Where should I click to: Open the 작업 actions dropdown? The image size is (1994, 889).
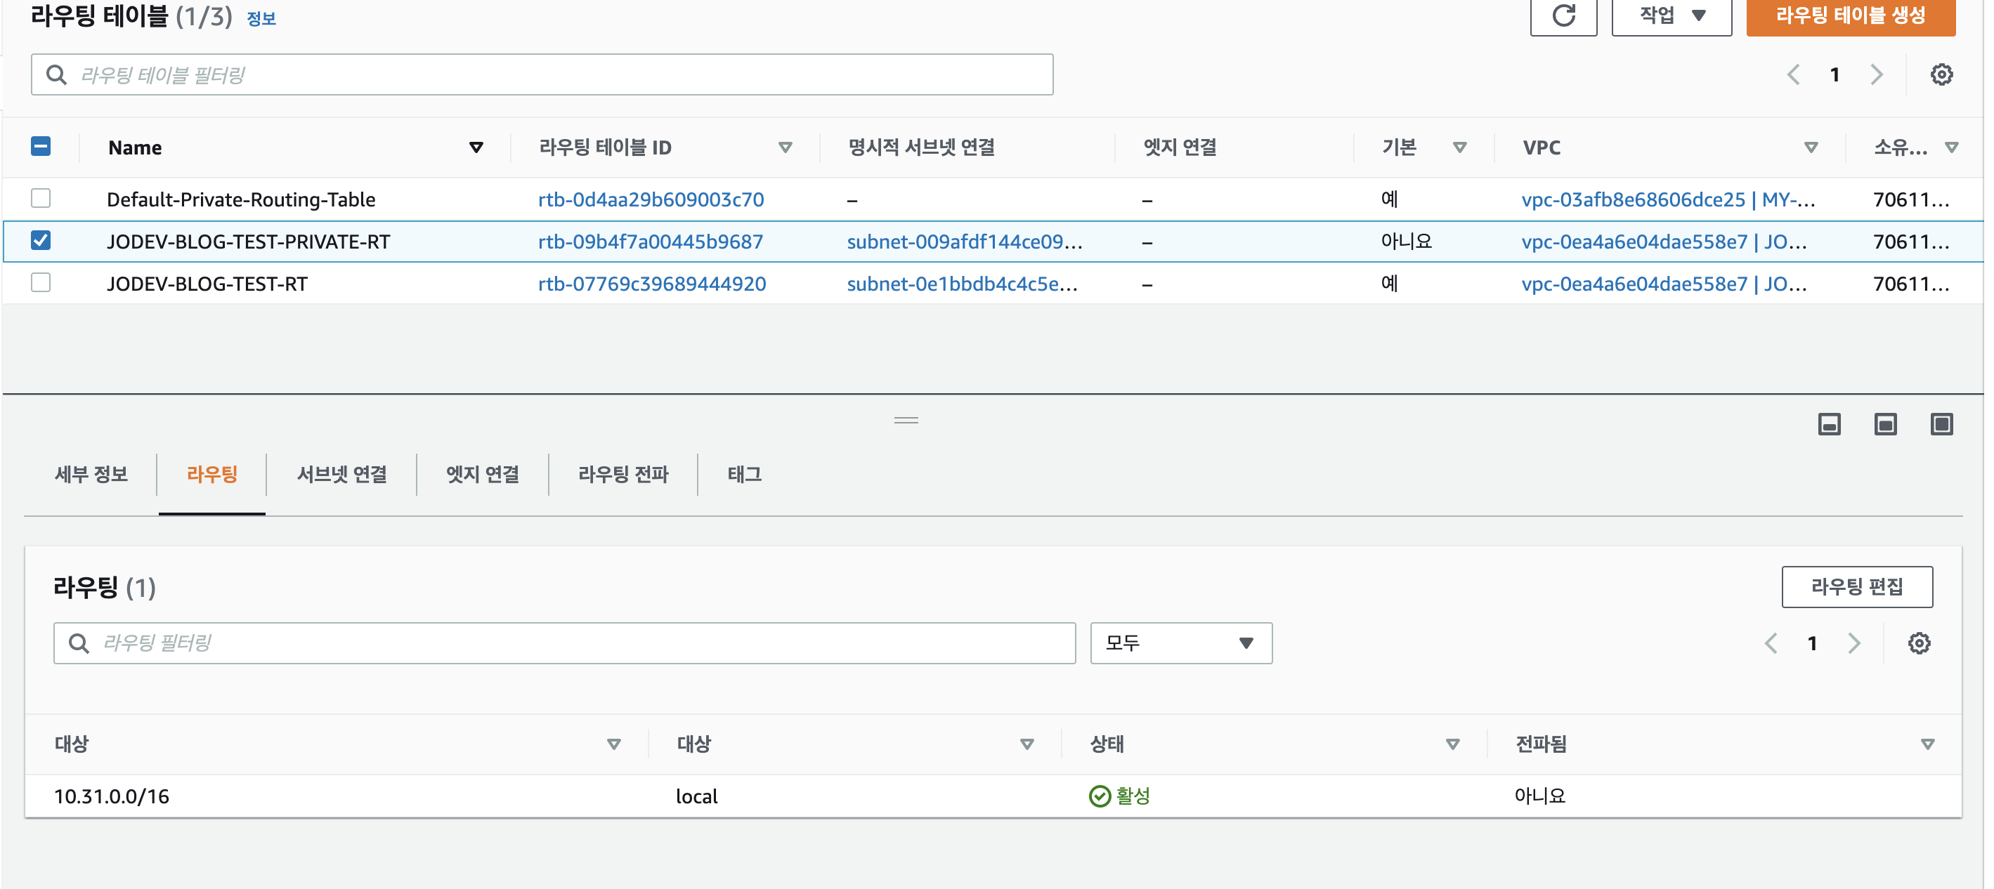tap(1672, 16)
